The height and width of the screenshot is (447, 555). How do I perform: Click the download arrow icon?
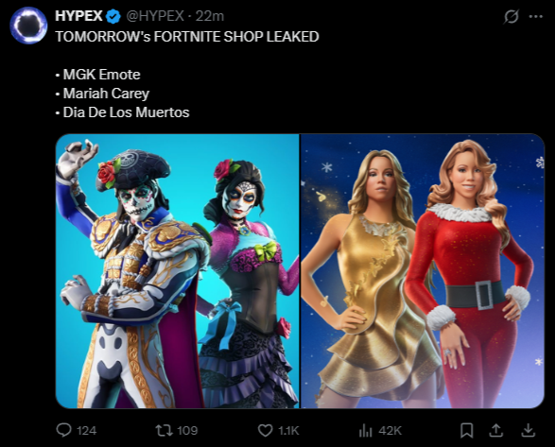point(529,430)
